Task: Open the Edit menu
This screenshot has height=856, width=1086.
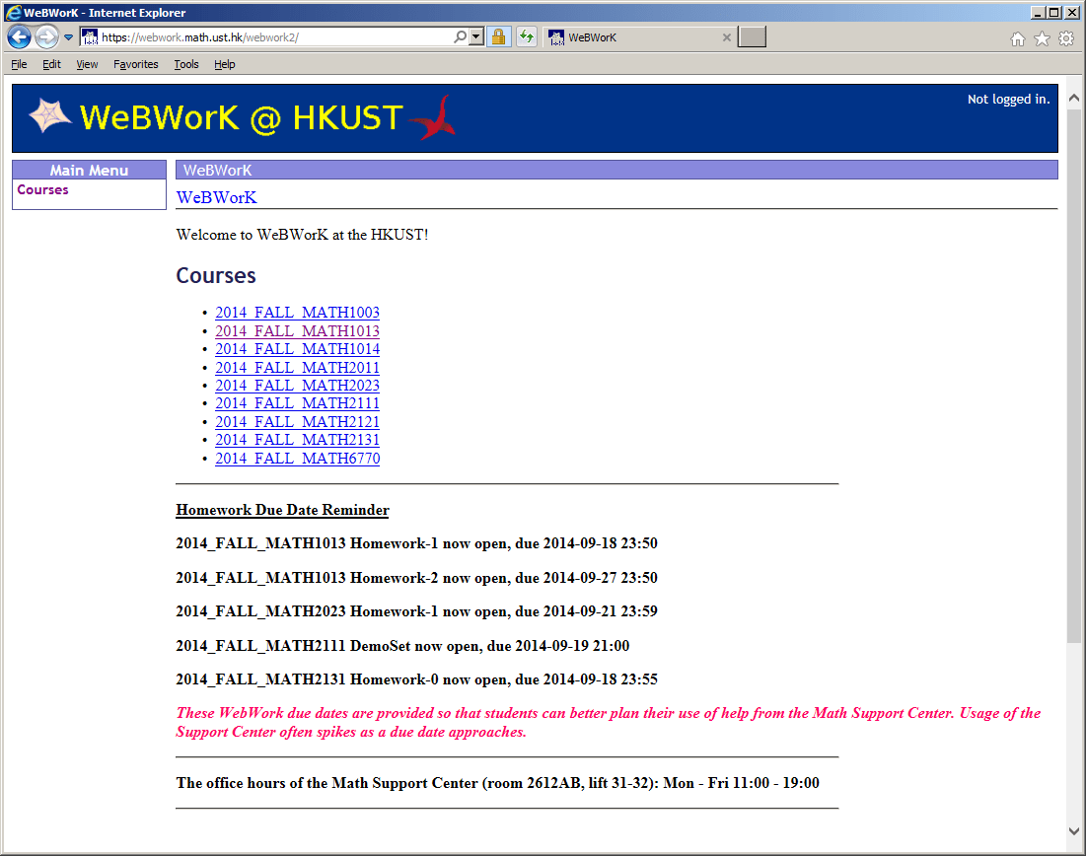Action: pos(52,64)
